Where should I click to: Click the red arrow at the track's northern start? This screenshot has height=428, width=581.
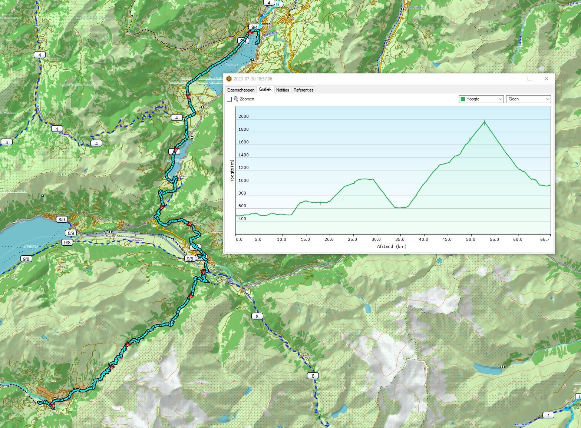pos(250,33)
